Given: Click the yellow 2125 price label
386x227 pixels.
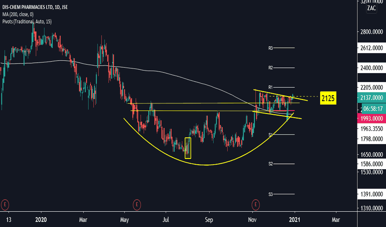Looking at the screenshot, I should tap(328, 98).
